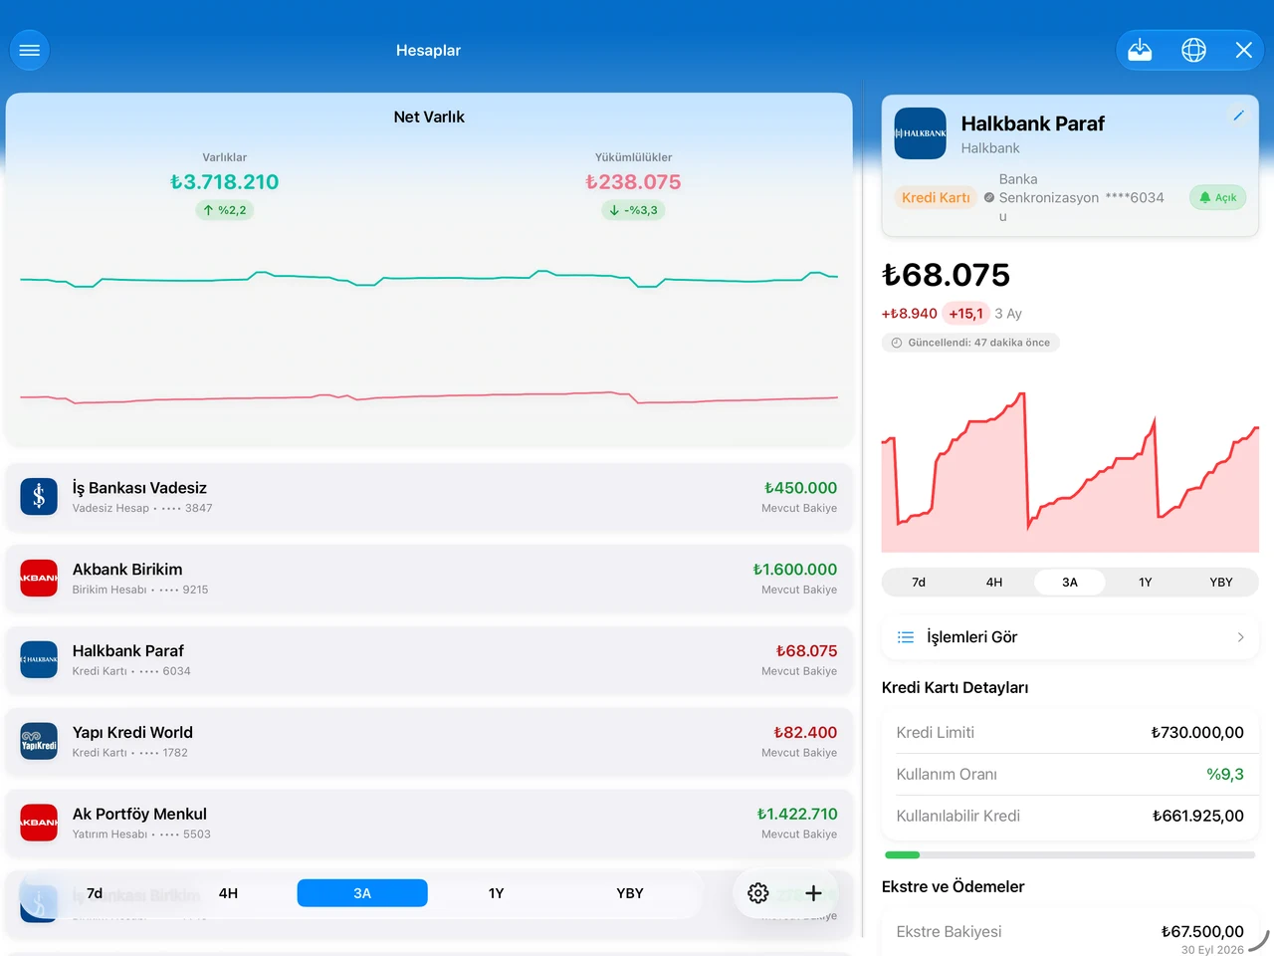Select 1Y range in bottom toolbar
The image size is (1274, 956).
[496, 893]
